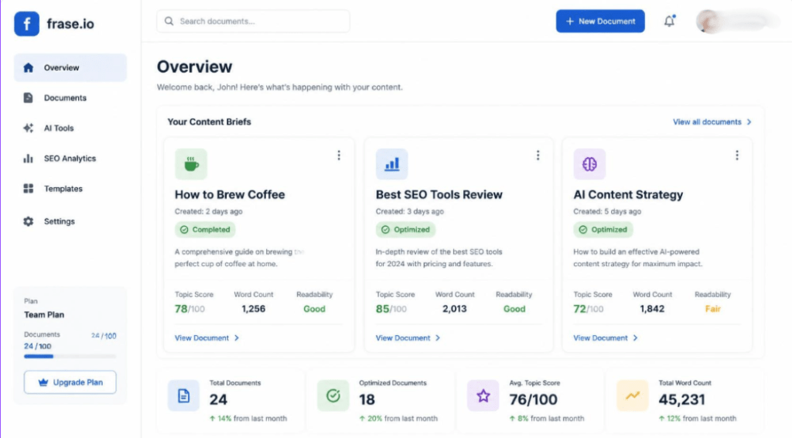Click the 78/100 topic score

[x=190, y=309]
